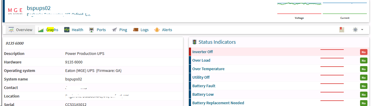Click the Overview chart icon
The height and width of the screenshot is (106, 371).
point(11,30)
